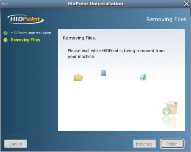Click the 'Please wait while HIDPoint' message
The height and width of the screenshot is (152, 191).
click(x=116, y=54)
